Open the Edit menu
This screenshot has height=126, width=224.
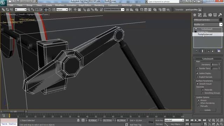tap(11, 5)
